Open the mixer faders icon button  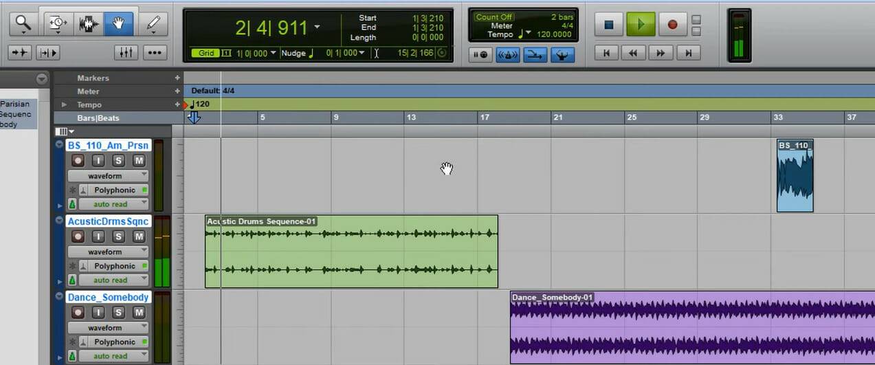[x=125, y=52]
